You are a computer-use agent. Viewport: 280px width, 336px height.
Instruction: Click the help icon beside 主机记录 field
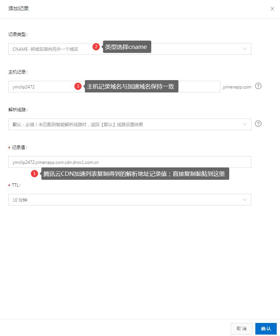click(258, 86)
